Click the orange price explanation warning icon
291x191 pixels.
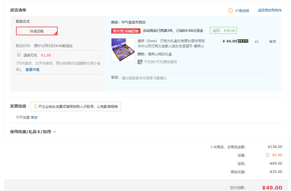click(230, 11)
